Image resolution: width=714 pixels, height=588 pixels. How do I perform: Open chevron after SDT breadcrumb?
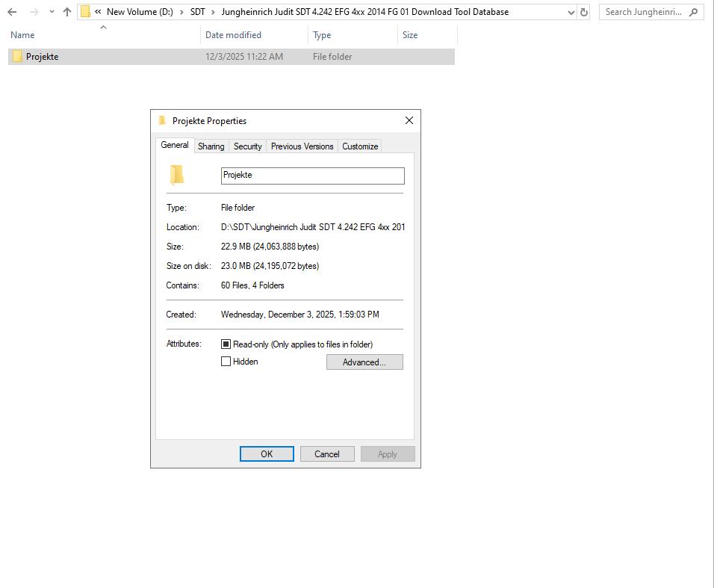(x=213, y=12)
